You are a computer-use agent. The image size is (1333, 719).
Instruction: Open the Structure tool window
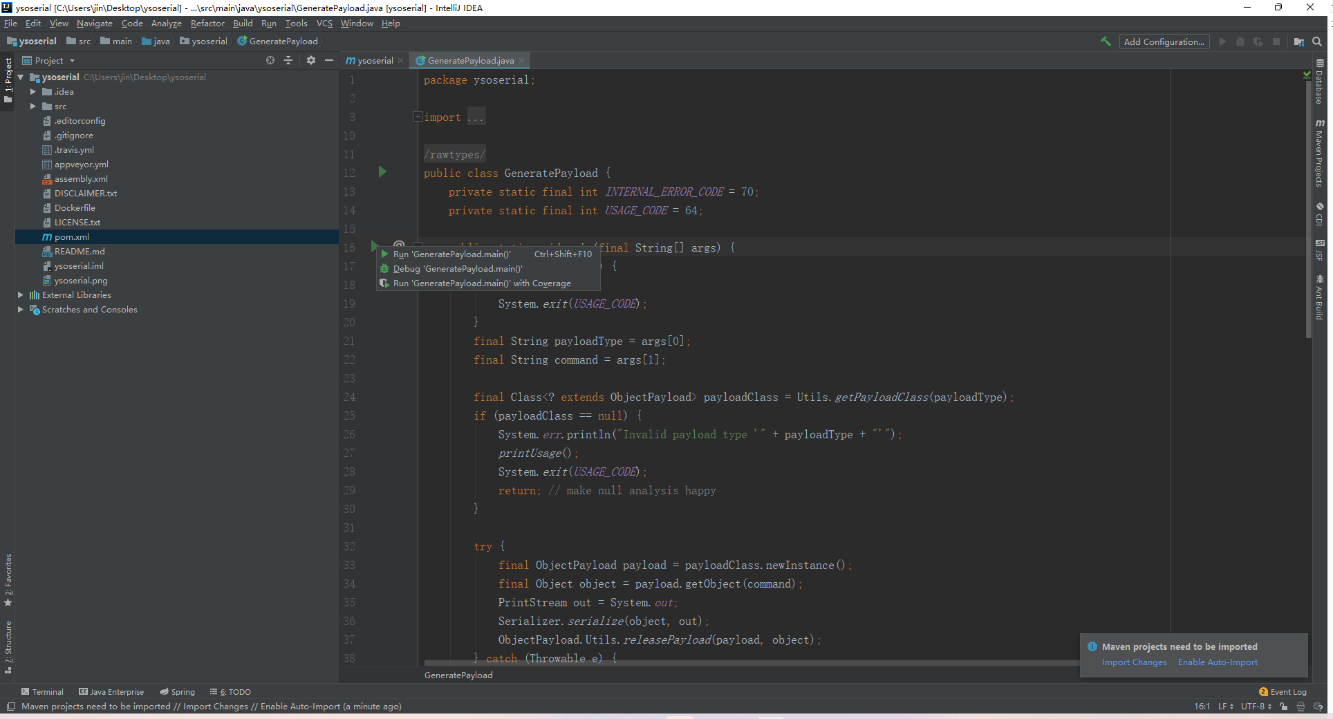tap(8, 647)
